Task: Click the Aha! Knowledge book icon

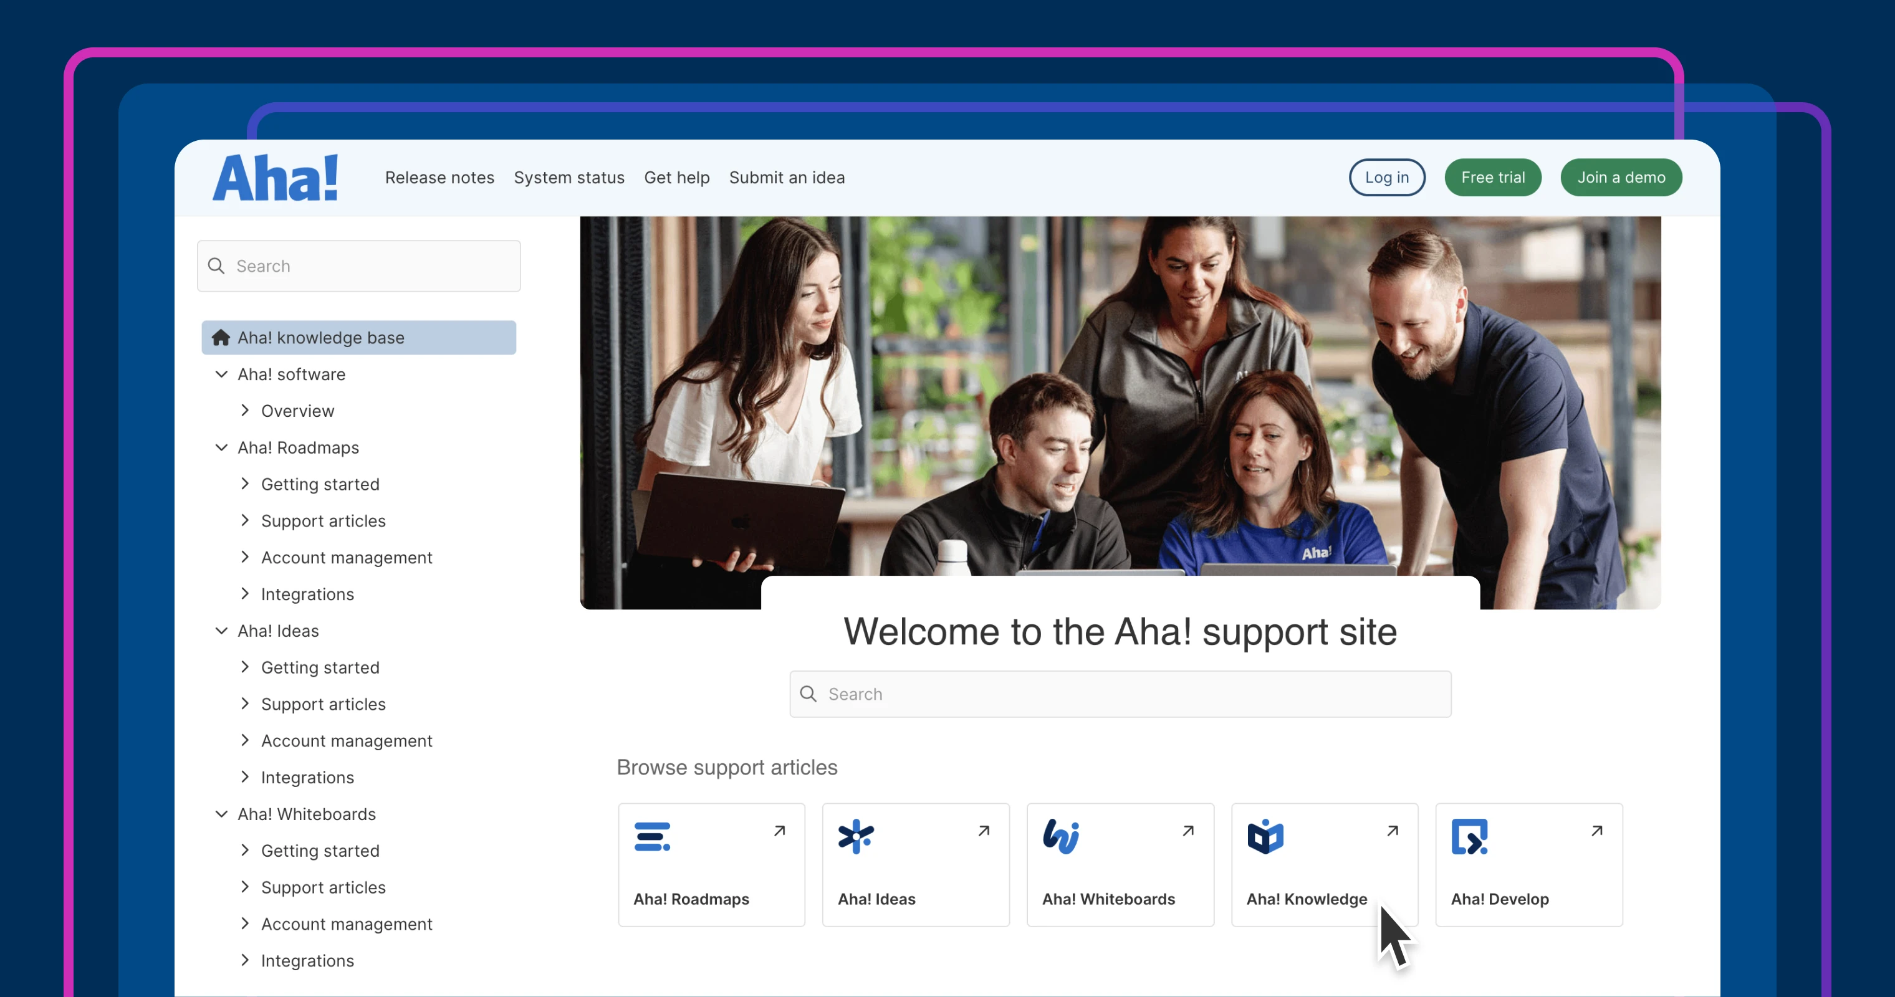Action: pos(1265,837)
